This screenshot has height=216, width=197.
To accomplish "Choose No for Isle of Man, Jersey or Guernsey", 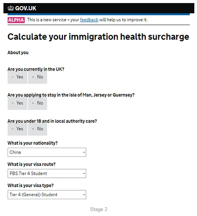I will (37, 103).
